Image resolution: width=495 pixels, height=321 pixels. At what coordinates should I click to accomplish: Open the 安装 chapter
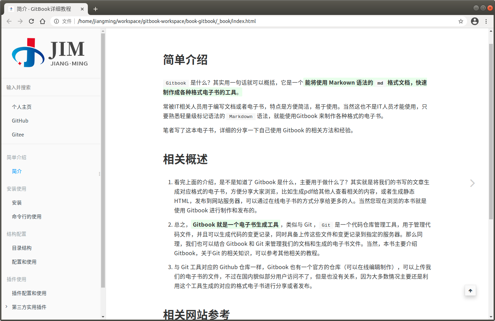[17, 203]
